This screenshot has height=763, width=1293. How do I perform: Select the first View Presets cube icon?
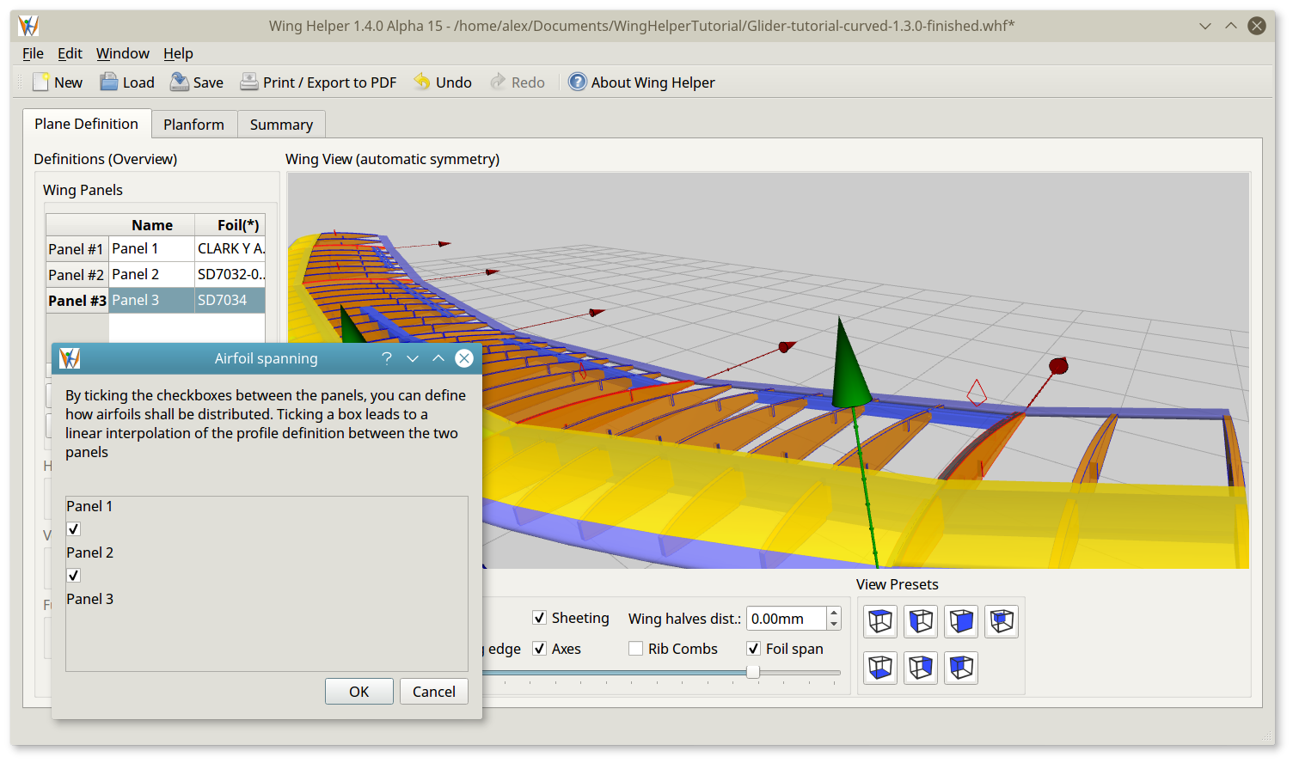click(x=879, y=621)
